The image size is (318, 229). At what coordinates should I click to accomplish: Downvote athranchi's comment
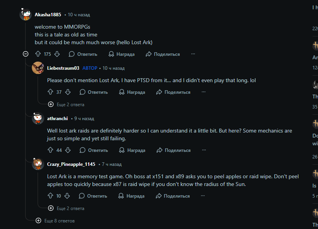coord(68,150)
